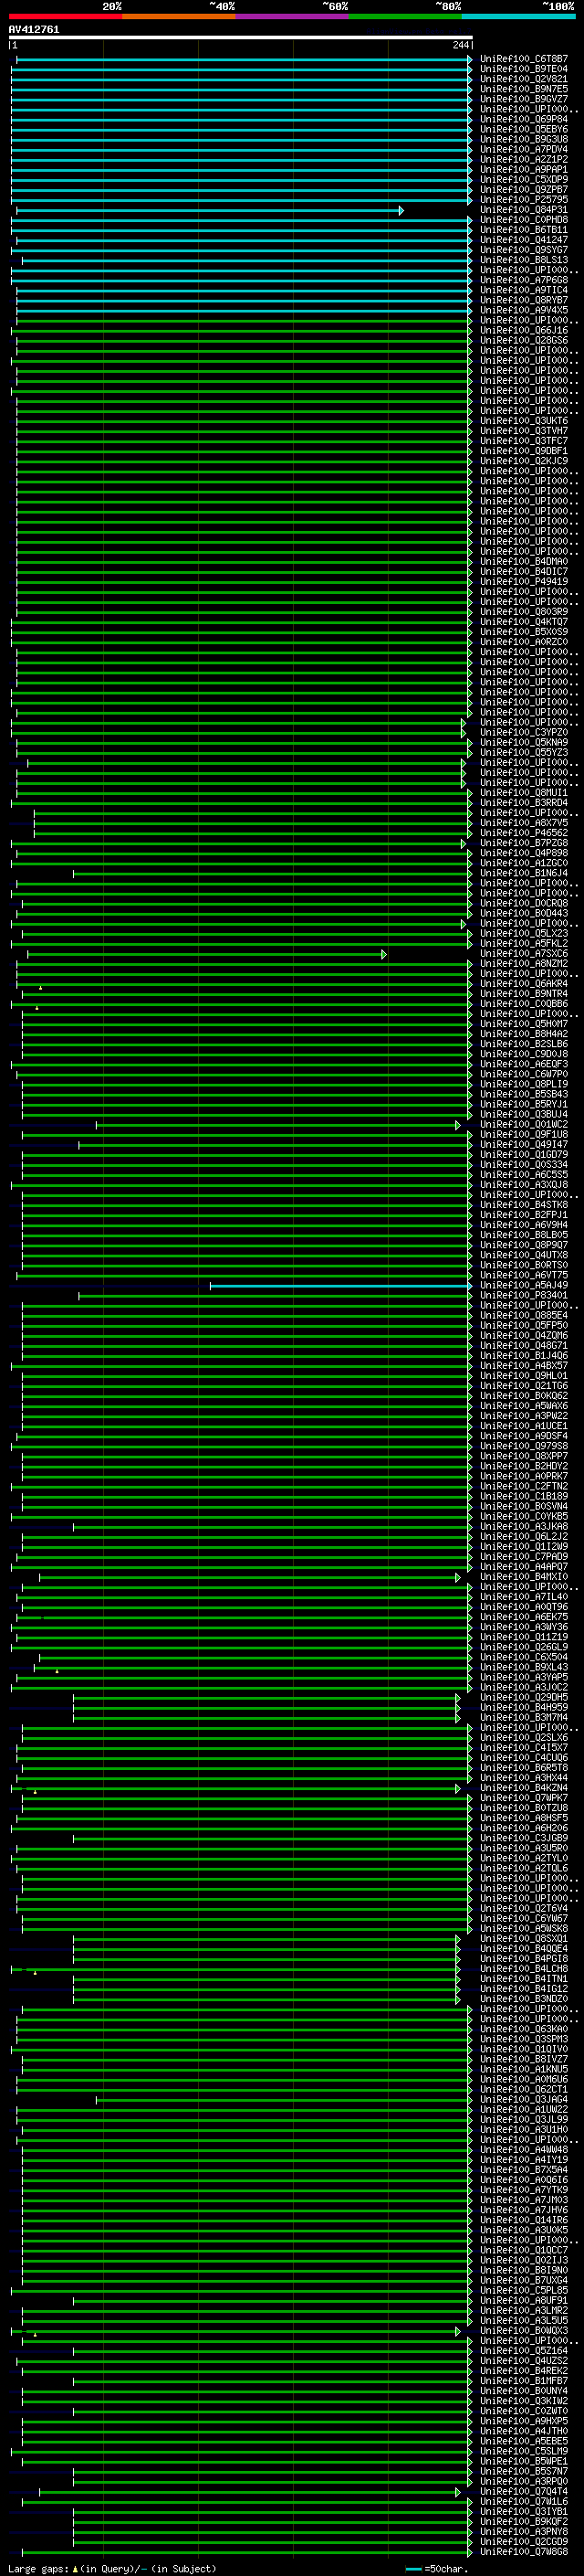Select entry UniRef100_Q1GD79
The height and width of the screenshot is (2576, 584).
click(x=523, y=1154)
